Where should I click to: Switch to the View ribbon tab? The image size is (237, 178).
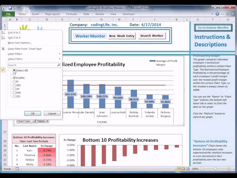pos(113,14)
